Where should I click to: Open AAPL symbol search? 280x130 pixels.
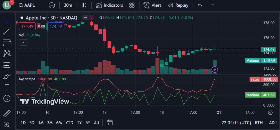[x=27, y=5]
